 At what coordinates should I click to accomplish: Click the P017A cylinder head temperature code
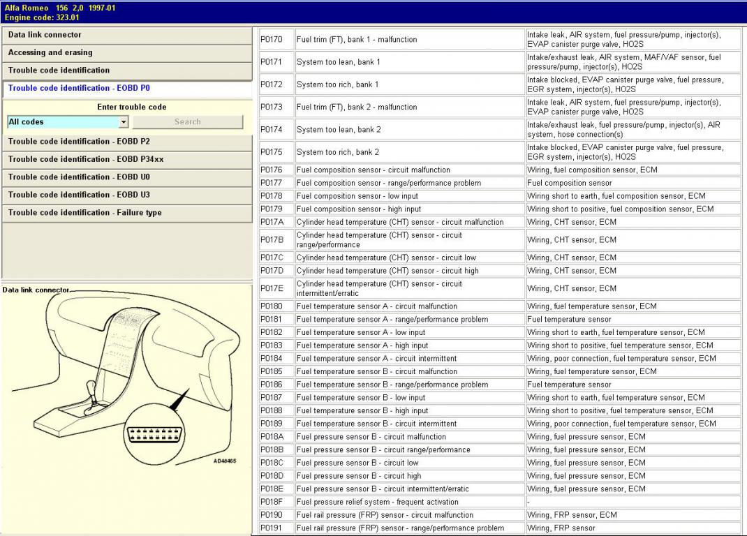pyautogui.click(x=272, y=222)
